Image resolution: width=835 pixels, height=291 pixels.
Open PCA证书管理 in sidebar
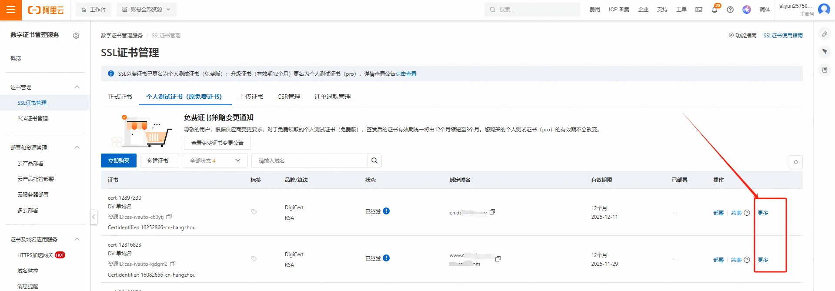[x=33, y=118]
